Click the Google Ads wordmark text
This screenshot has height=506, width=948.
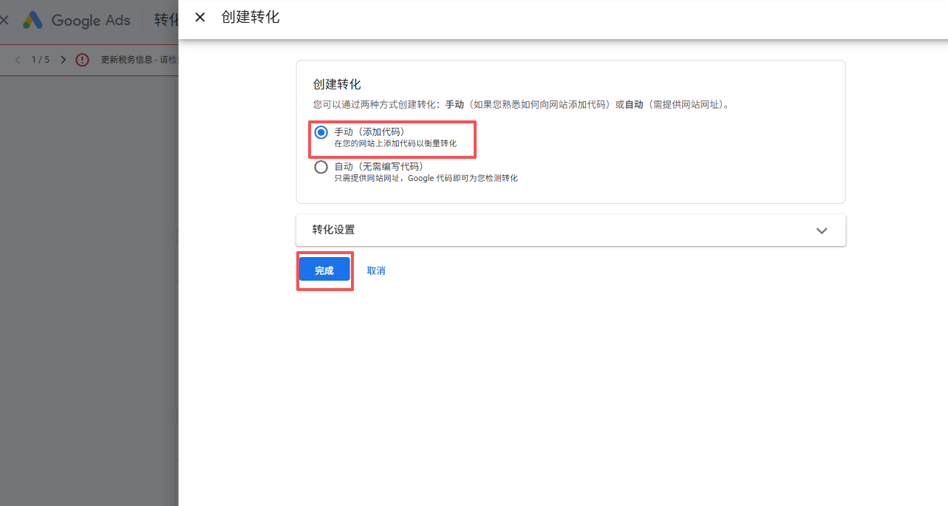tap(90, 20)
